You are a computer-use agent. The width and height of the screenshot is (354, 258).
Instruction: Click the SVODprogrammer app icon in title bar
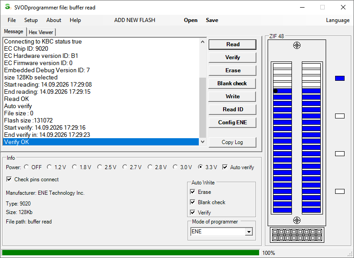[8, 7]
